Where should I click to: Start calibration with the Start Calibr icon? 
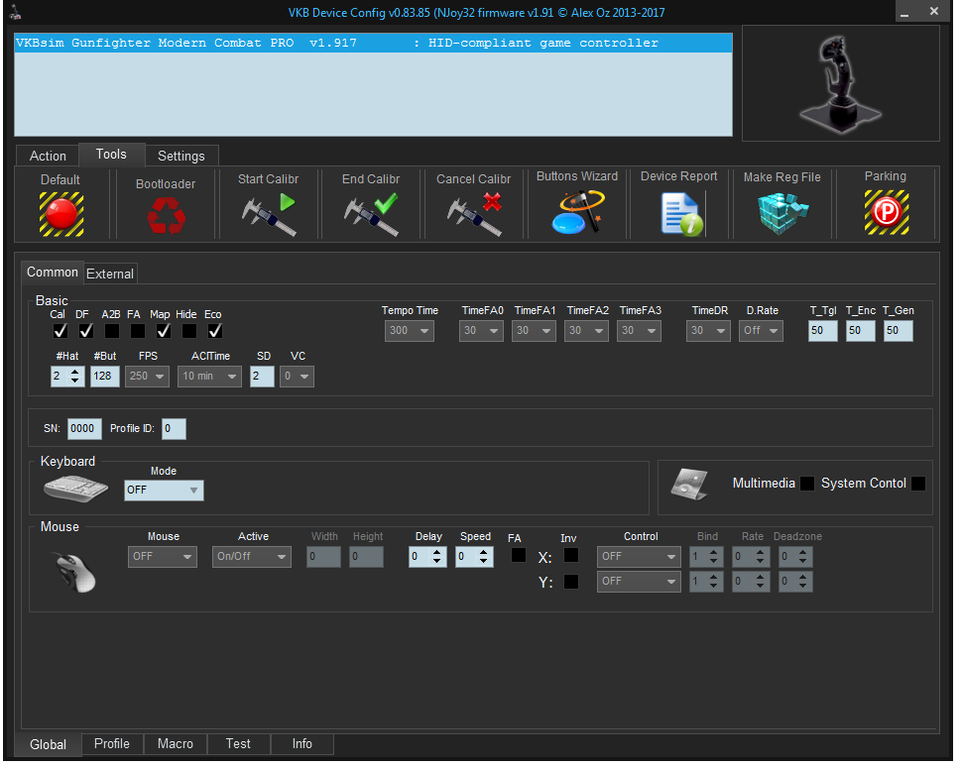pyautogui.click(x=270, y=214)
